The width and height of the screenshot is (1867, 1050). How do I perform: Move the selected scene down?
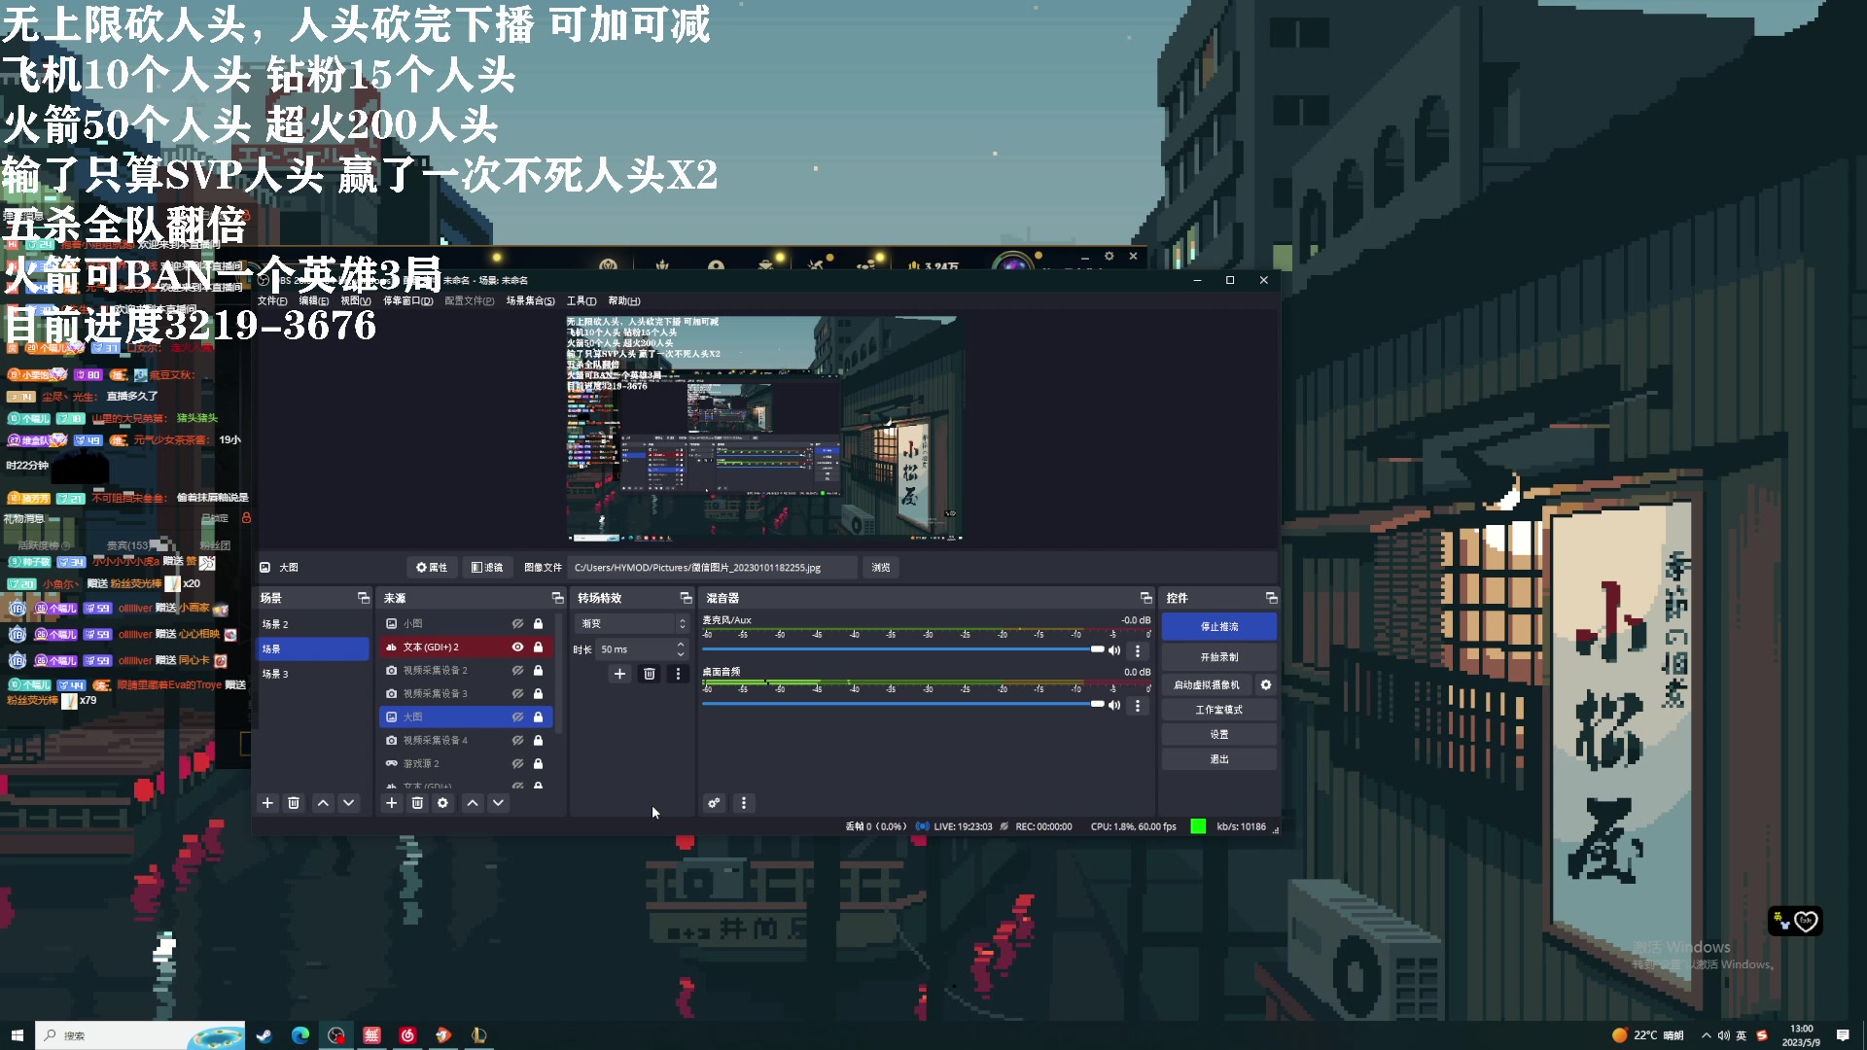coord(348,803)
